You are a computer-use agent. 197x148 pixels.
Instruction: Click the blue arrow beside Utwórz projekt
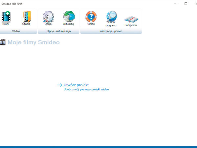point(59,85)
